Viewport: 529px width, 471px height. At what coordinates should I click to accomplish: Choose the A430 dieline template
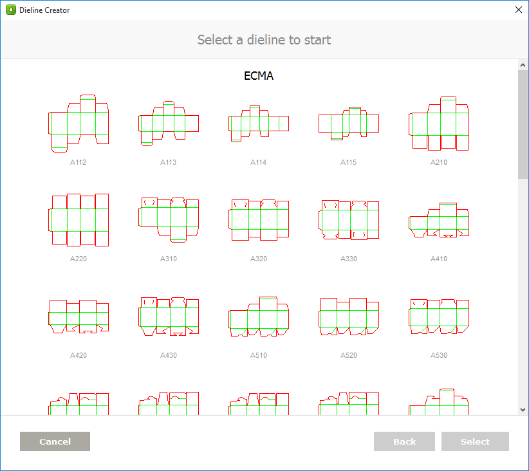coord(169,317)
